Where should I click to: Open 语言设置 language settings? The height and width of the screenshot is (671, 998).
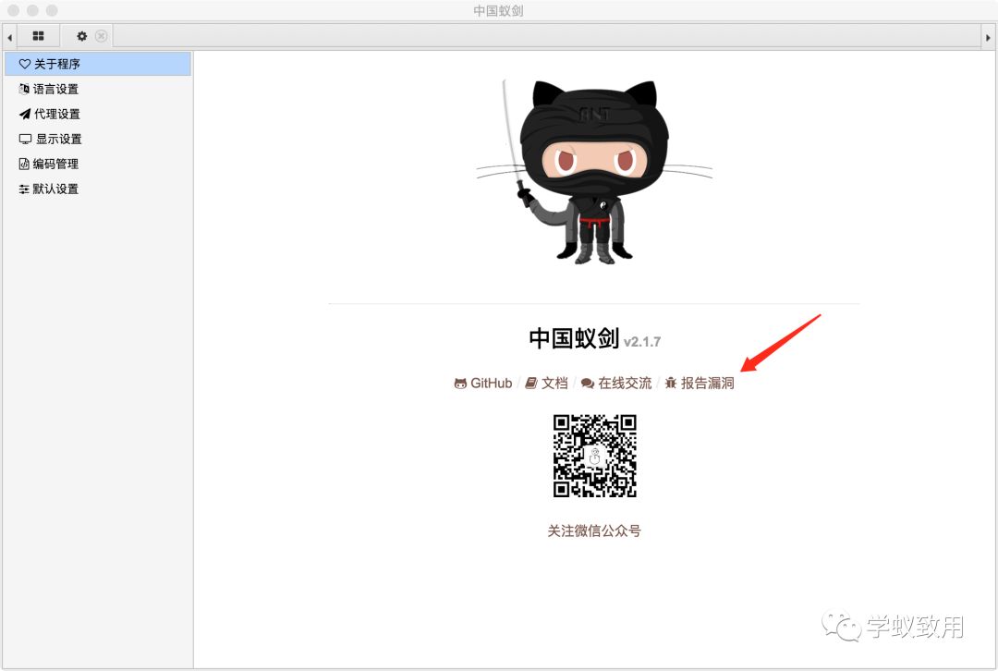coord(97,89)
